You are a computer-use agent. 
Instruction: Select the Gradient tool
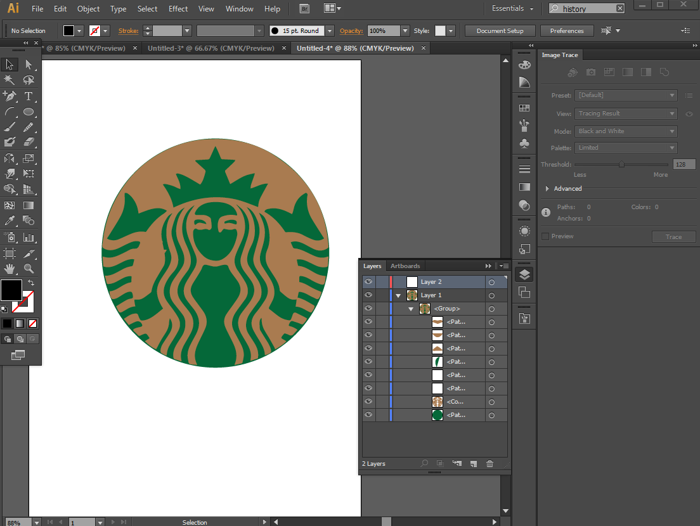click(29, 205)
